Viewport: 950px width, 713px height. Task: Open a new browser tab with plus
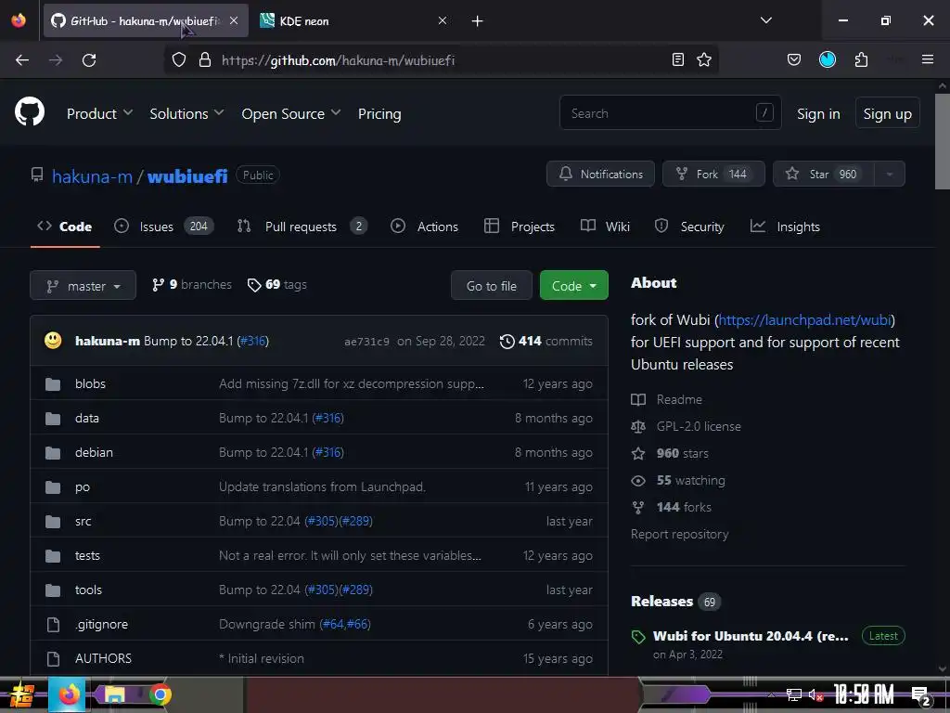pos(478,21)
